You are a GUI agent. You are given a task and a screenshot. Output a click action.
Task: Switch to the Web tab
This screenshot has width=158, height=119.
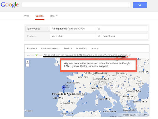(27, 16)
